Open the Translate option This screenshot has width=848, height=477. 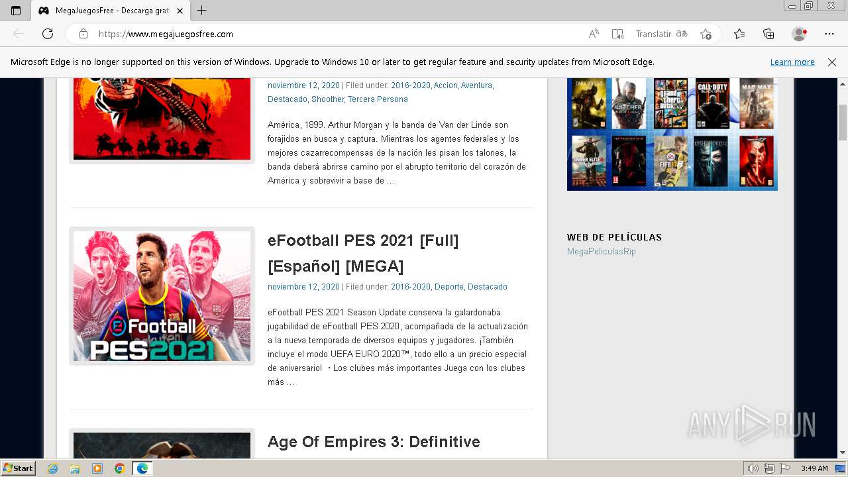tap(661, 34)
